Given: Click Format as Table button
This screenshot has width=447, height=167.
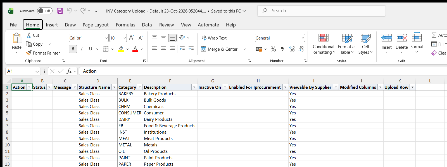Looking at the screenshot, I should (347, 44).
